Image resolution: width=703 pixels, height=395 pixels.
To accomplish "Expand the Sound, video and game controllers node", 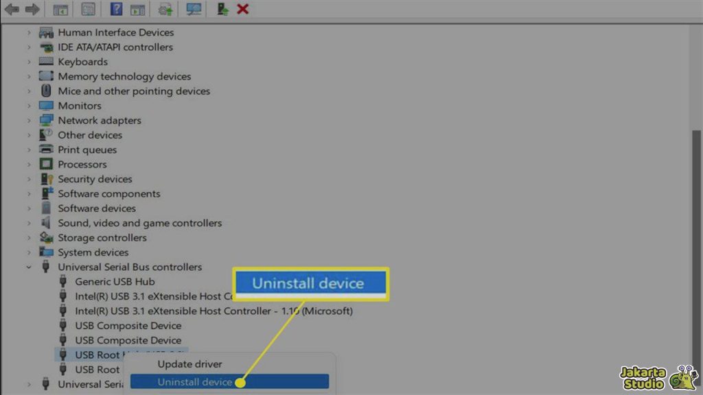I will [x=29, y=223].
